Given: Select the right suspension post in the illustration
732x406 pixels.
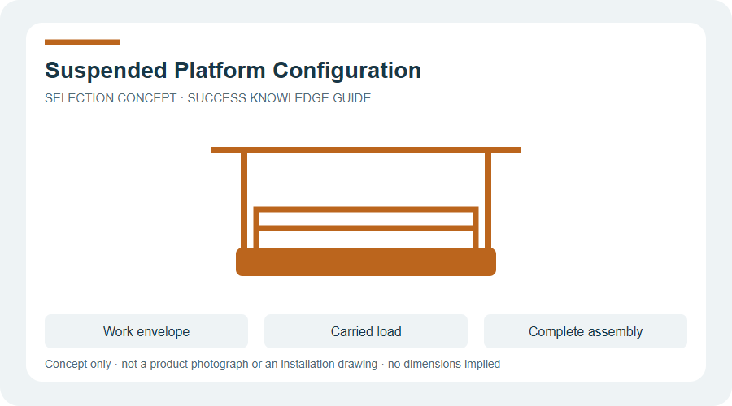Looking at the screenshot, I should point(488,201).
